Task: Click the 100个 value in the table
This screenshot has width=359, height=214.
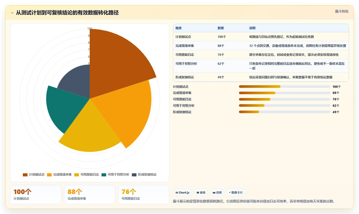Action: [x=222, y=37]
